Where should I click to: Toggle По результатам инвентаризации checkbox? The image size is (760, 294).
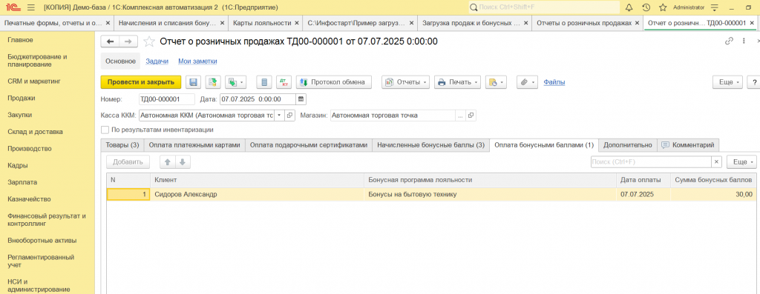click(105, 130)
